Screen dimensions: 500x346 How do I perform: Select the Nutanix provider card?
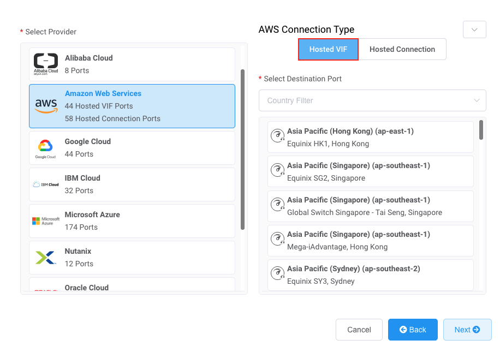click(132, 258)
